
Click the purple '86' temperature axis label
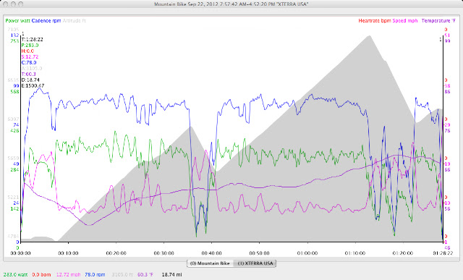447,92
